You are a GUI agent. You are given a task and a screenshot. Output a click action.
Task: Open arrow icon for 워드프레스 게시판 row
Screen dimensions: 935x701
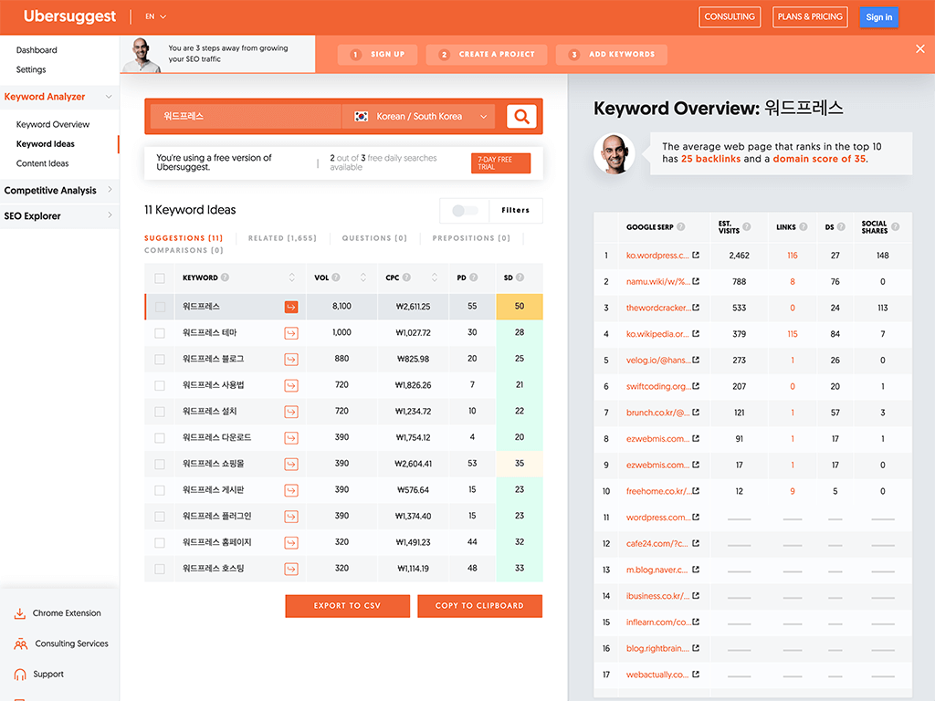291,490
